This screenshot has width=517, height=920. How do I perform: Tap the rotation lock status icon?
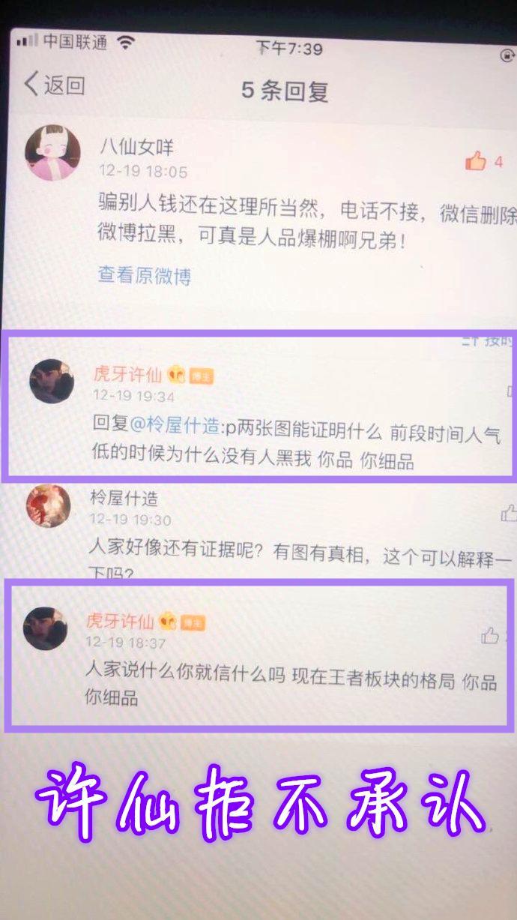[507, 55]
